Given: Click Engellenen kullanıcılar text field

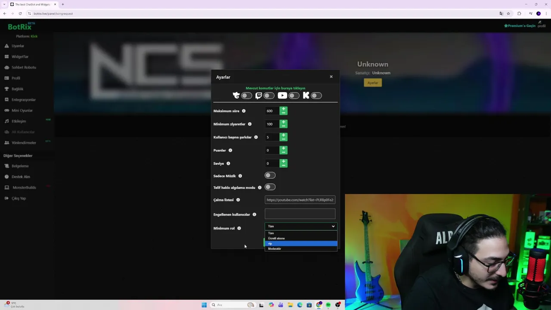Looking at the screenshot, I should tap(300, 214).
